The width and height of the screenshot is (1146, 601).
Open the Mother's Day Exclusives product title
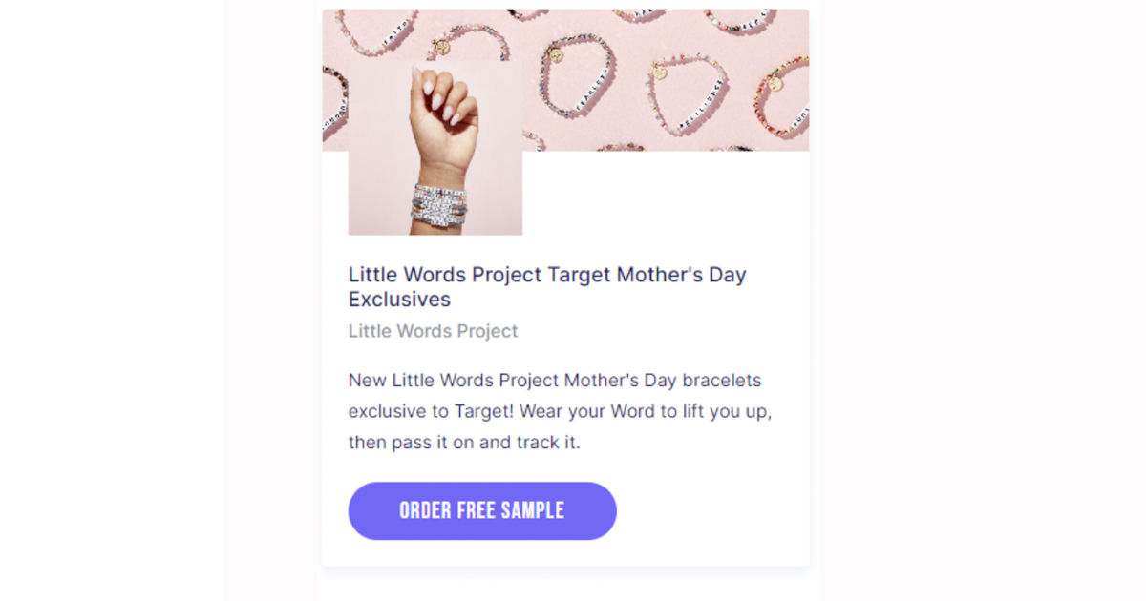pos(546,275)
